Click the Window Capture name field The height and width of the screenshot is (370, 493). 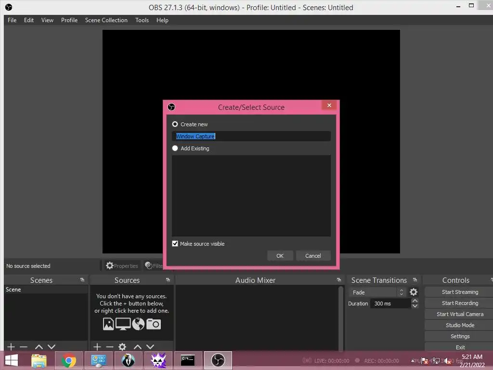click(x=251, y=136)
